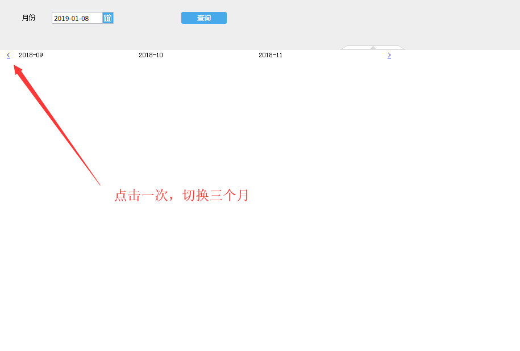Click the red annotation text 点击一次，切换三个月
This screenshot has height=351, width=520.
pyautogui.click(x=181, y=195)
